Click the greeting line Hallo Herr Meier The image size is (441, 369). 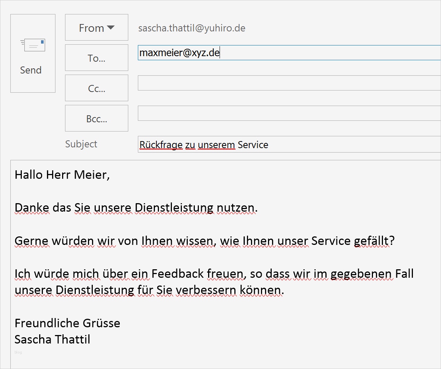(62, 175)
